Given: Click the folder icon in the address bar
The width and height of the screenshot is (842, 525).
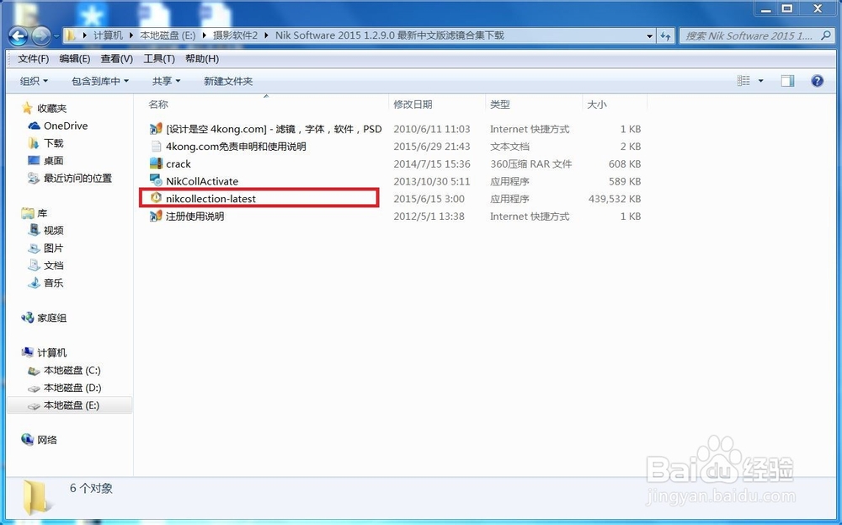Looking at the screenshot, I should tap(70, 35).
